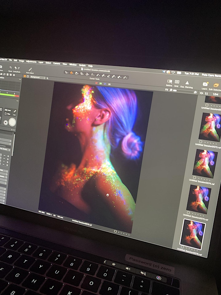Click the small round live view button

[6, 123]
